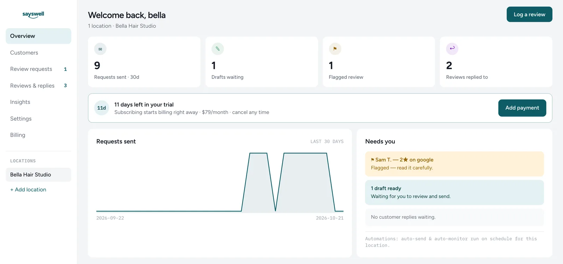Click the flag icon above Flagged review
Image resolution: width=563 pixels, height=264 pixels.
pyautogui.click(x=335, y=49)
